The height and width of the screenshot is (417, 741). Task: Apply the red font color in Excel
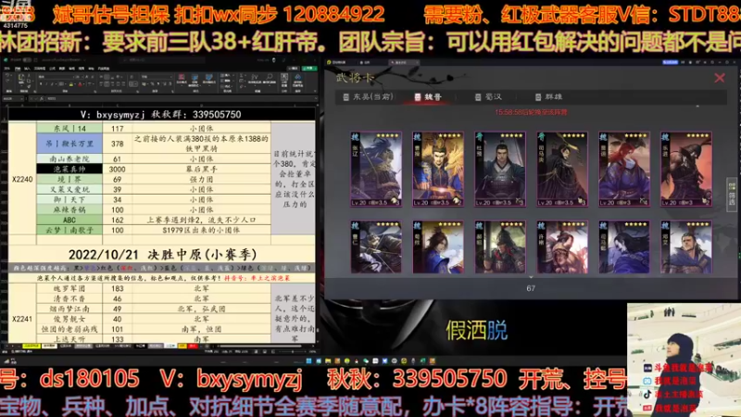tap(80, 83)
